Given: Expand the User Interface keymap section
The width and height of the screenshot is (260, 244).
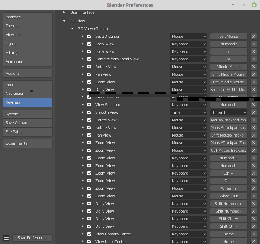Looking at the screenshot, I should 64,12.
